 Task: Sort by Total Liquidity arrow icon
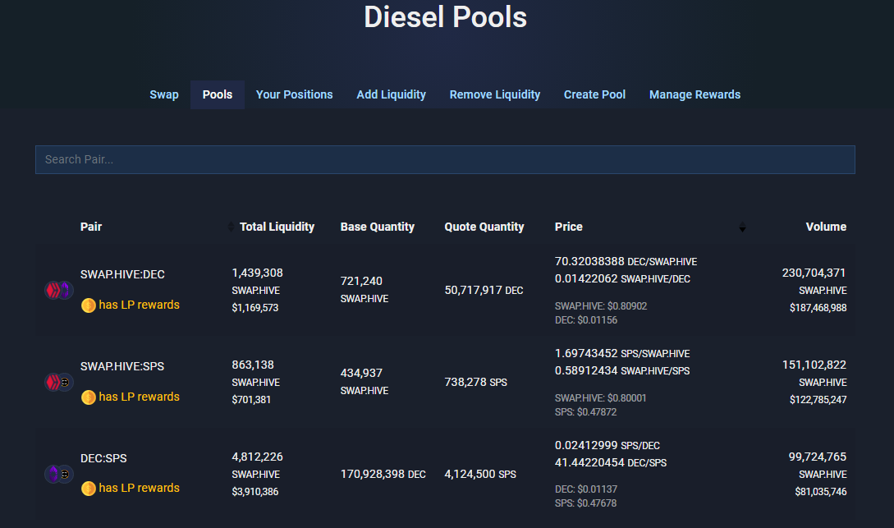(x=231, y=227)
